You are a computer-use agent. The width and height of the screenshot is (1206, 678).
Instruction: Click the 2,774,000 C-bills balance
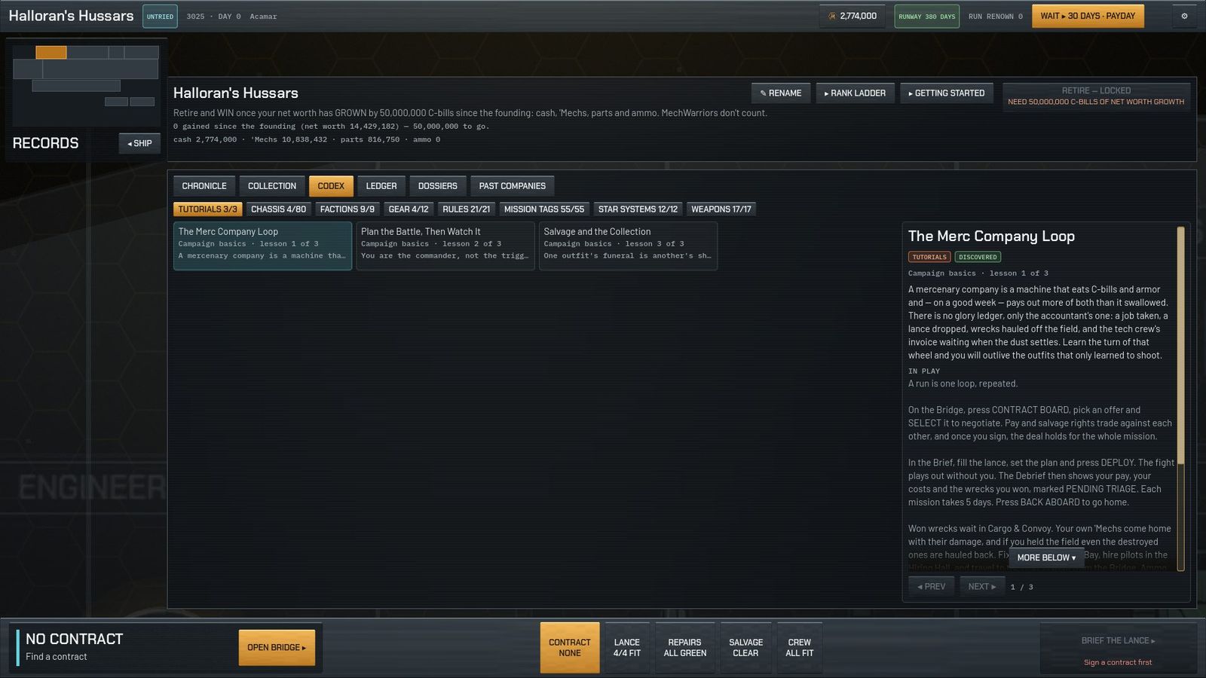[858, 16]
